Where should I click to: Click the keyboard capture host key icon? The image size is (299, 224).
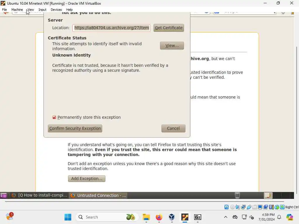282,207
